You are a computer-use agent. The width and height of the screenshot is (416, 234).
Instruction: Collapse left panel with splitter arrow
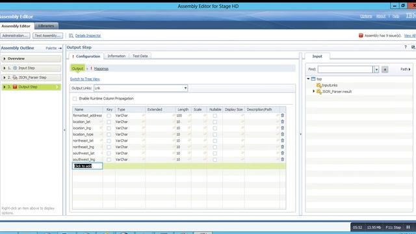point(64,130)
